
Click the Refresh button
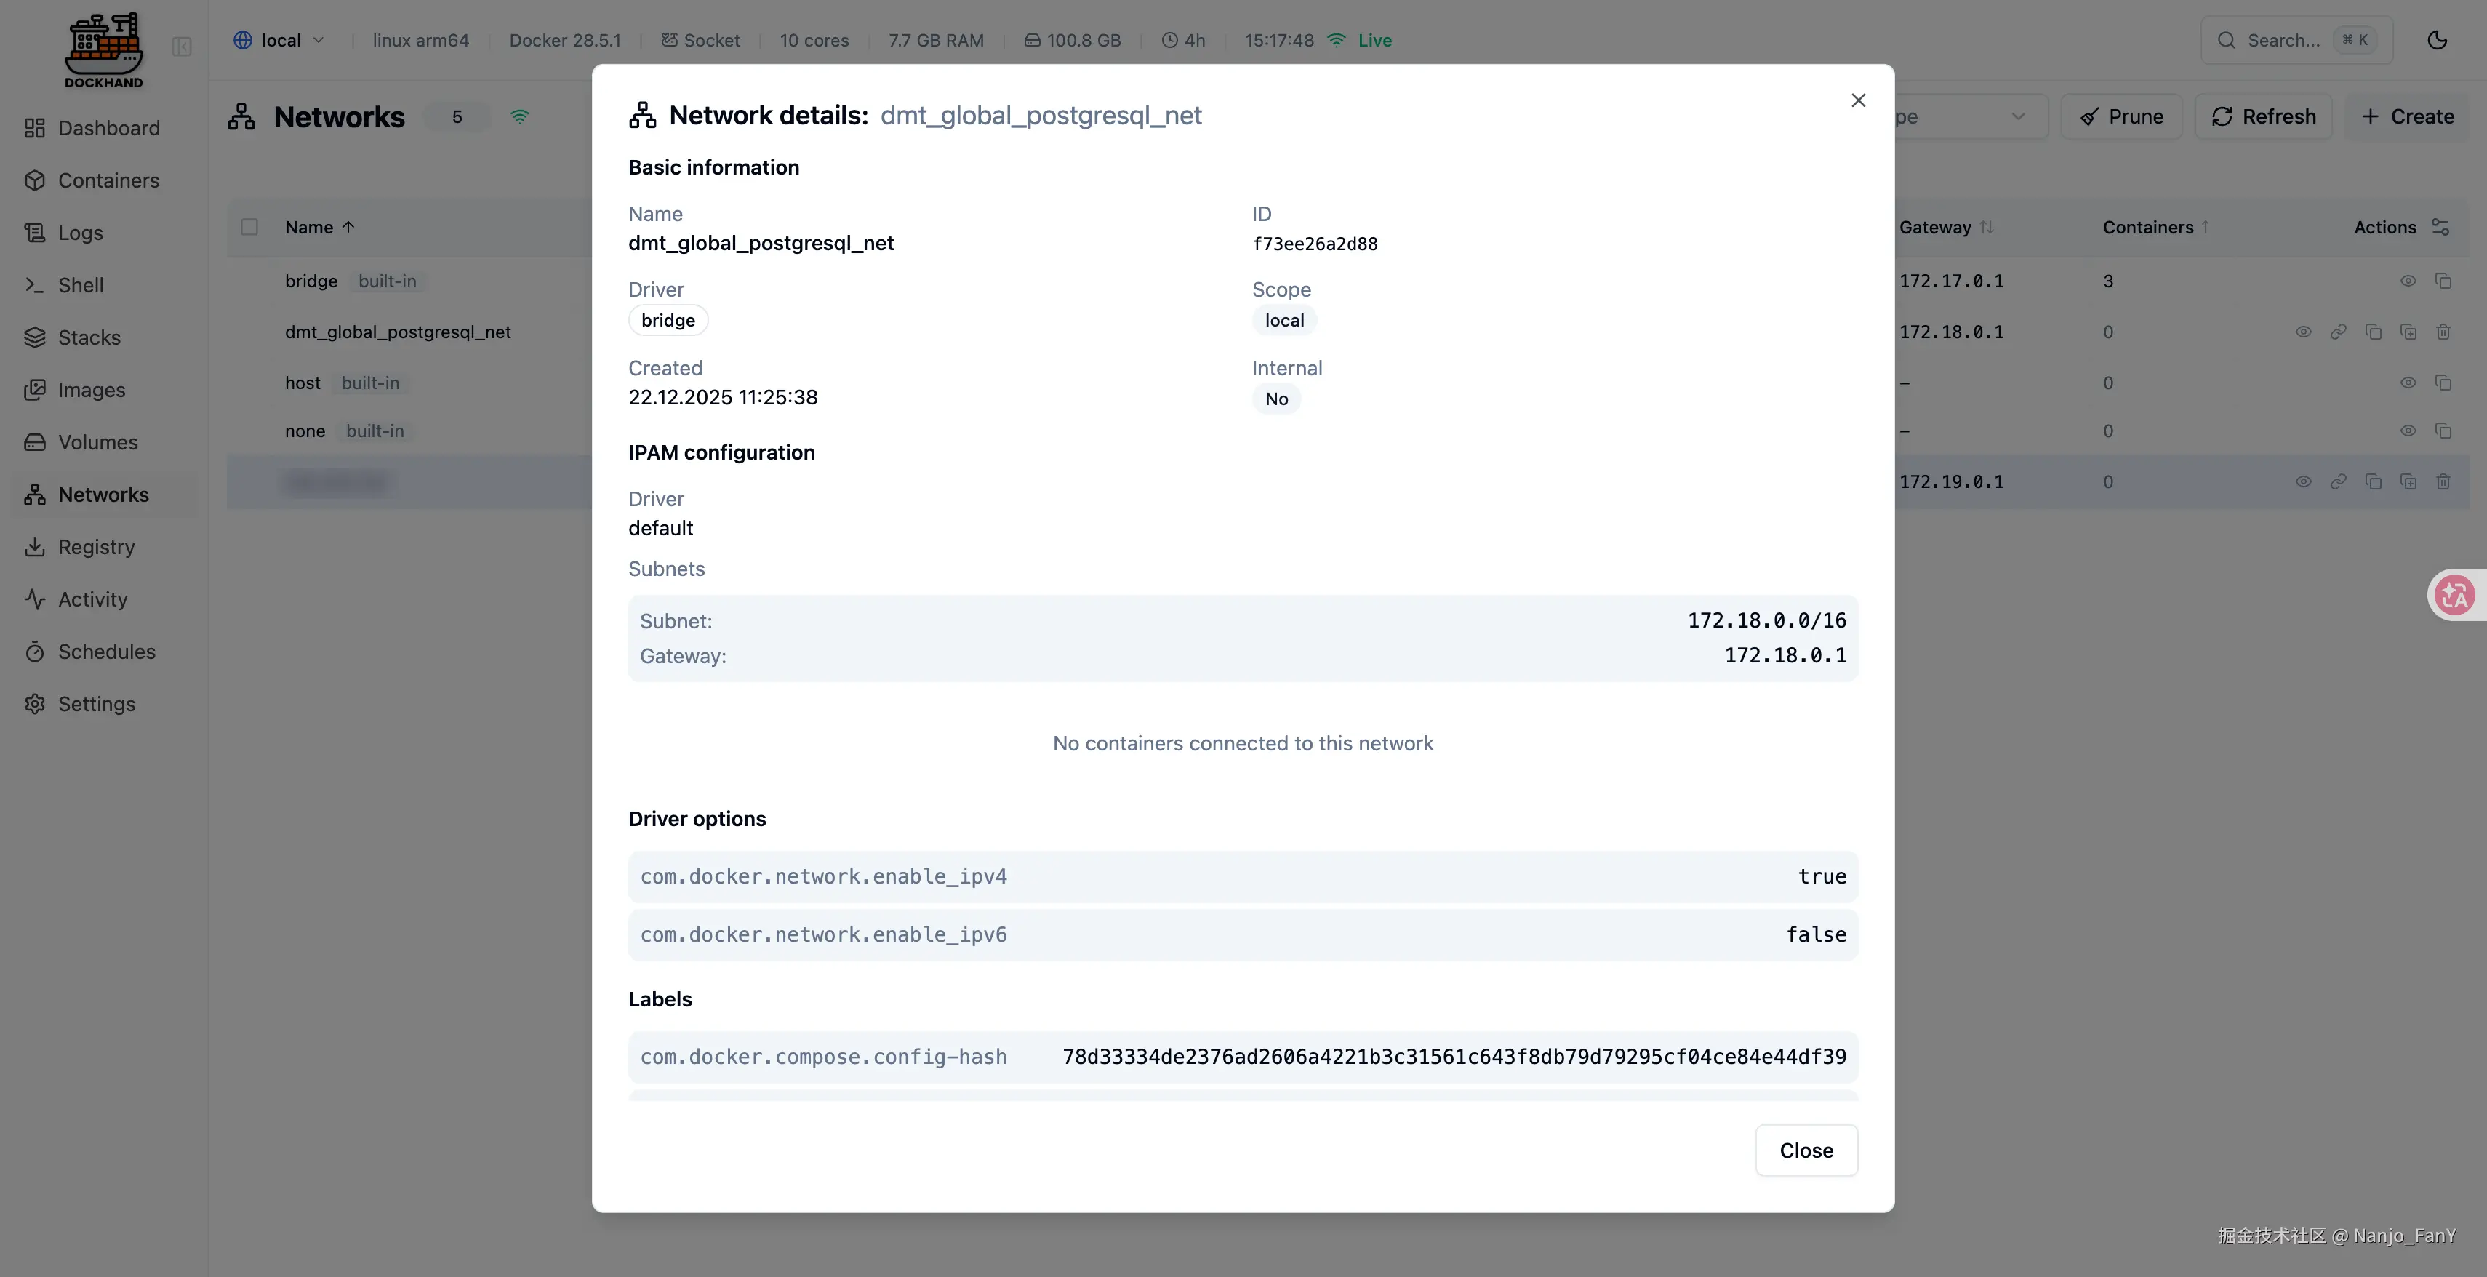point(2263,117)
